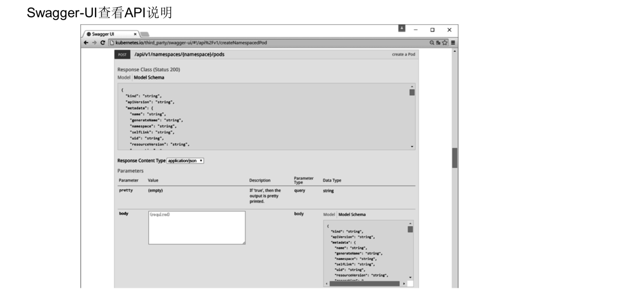Open the Response Content Type dropdown
The width and height of the screenshot is (642, 296).
185,160
